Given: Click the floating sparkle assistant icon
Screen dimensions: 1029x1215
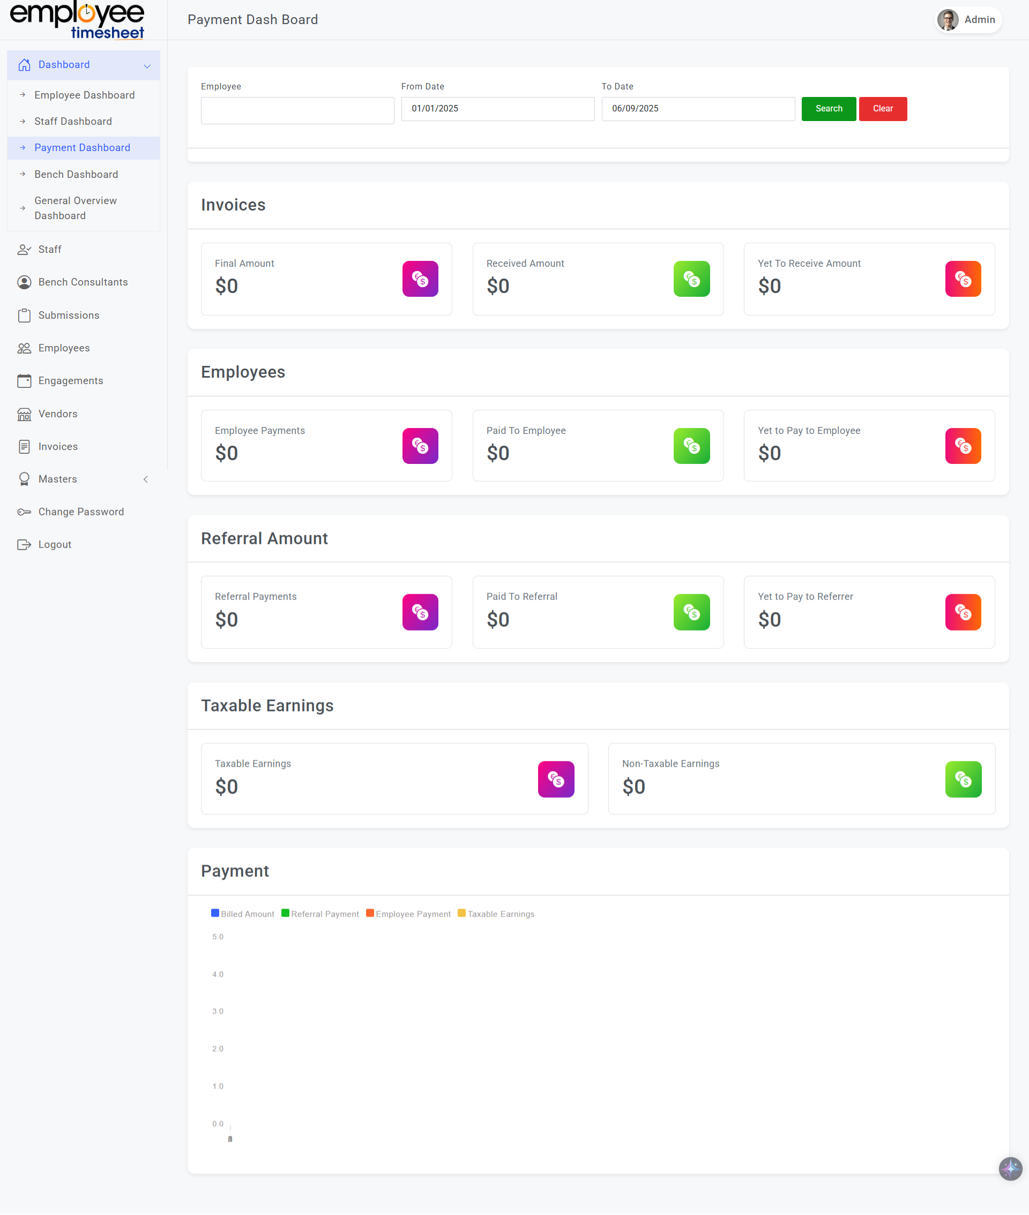Looking at the screenshot, I should point(1010,1168).
